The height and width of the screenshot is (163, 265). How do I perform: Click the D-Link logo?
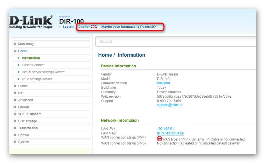pyautogui.click(x=31, y=22)
